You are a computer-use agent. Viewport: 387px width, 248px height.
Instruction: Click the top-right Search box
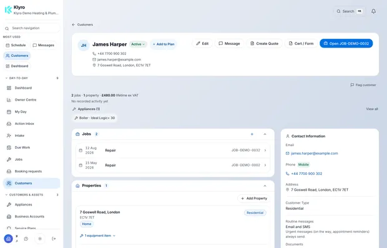click(x=350, y=11)
